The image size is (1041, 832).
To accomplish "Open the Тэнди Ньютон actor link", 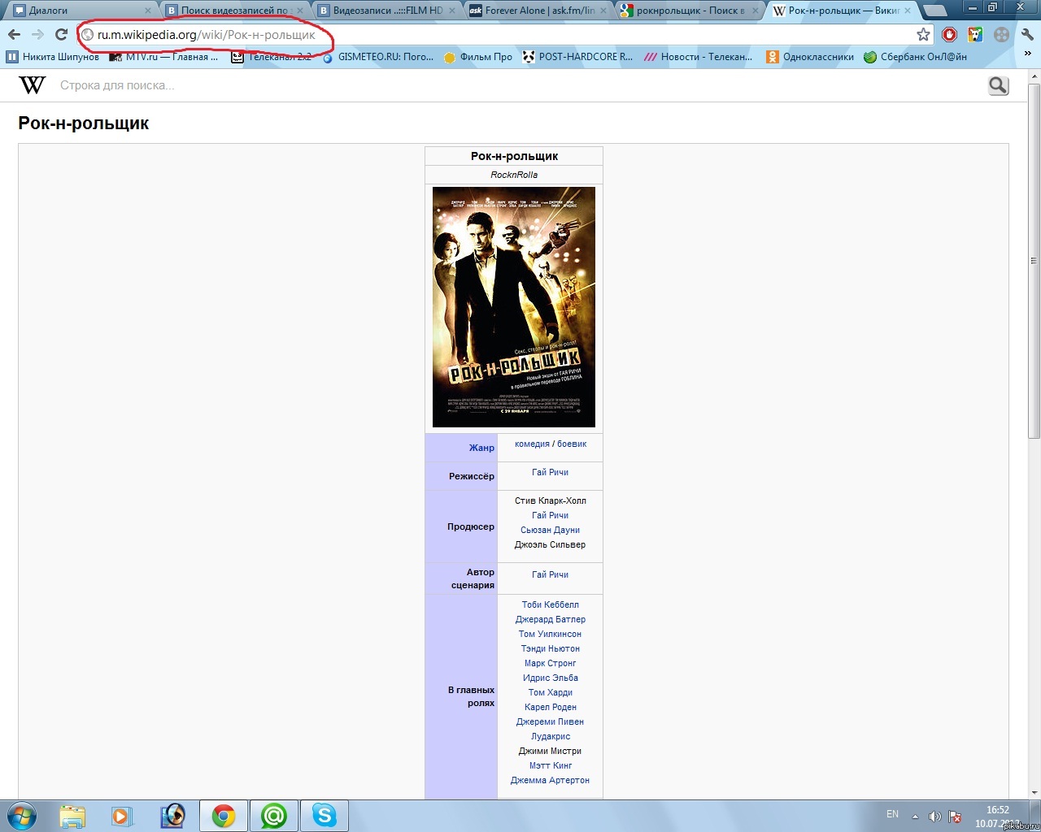I will (x=550, y=648).
